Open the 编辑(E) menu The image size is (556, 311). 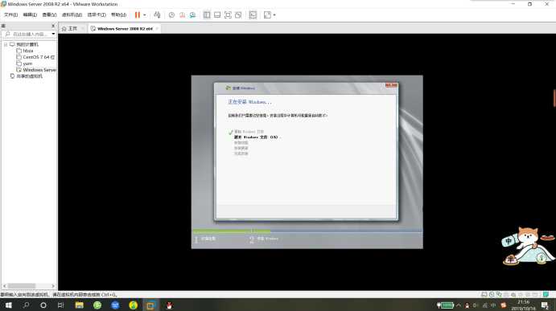[30, 15]
